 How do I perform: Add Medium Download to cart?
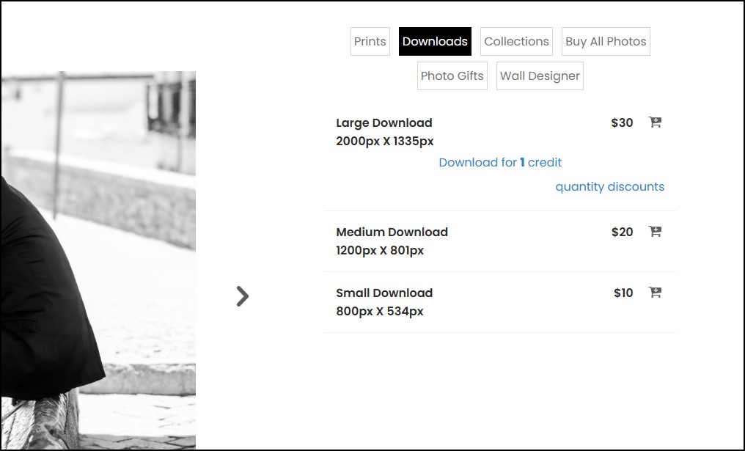pos(656,232)
